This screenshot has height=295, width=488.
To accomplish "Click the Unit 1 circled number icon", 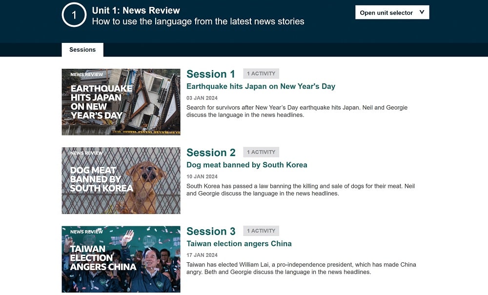I will pos(74,15).
